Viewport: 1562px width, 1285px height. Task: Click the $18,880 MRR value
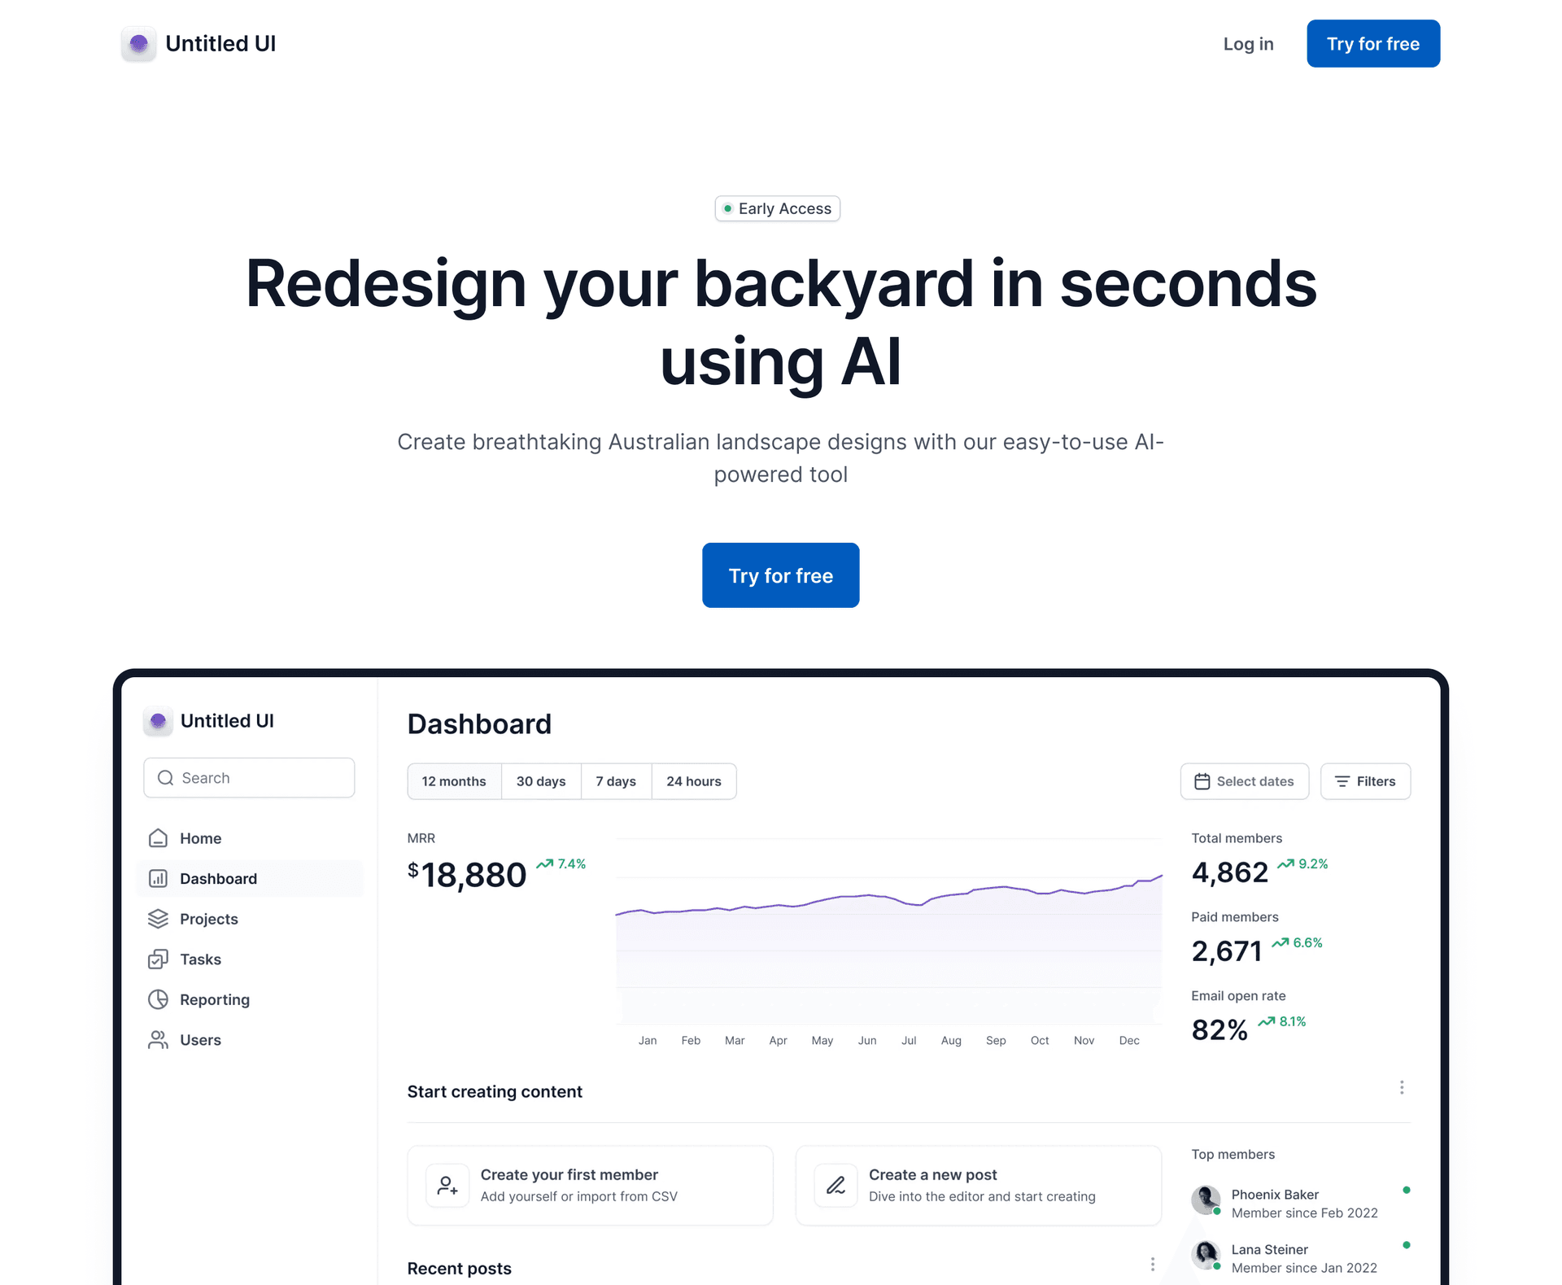tap(467, 875)
